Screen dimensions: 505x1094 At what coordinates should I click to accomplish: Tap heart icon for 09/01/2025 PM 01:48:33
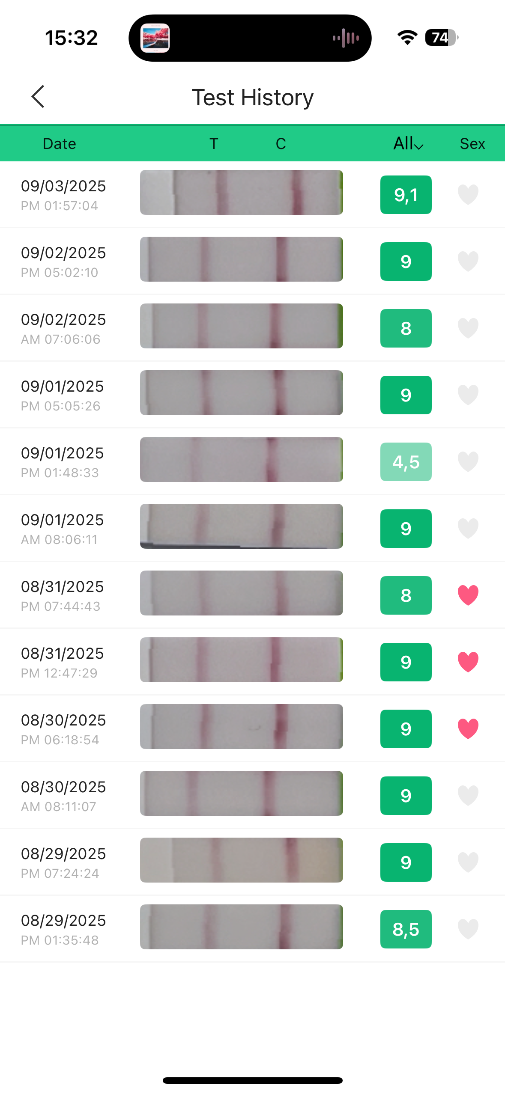468,462
